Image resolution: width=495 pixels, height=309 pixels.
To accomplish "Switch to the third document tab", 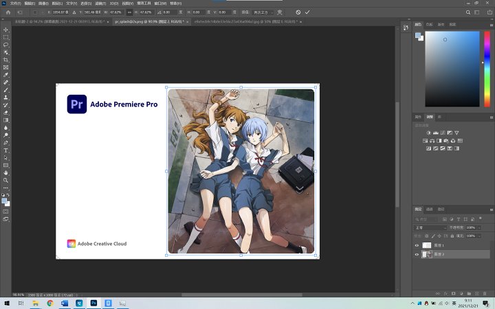I will pyautogui.click(x=246, y=22).
